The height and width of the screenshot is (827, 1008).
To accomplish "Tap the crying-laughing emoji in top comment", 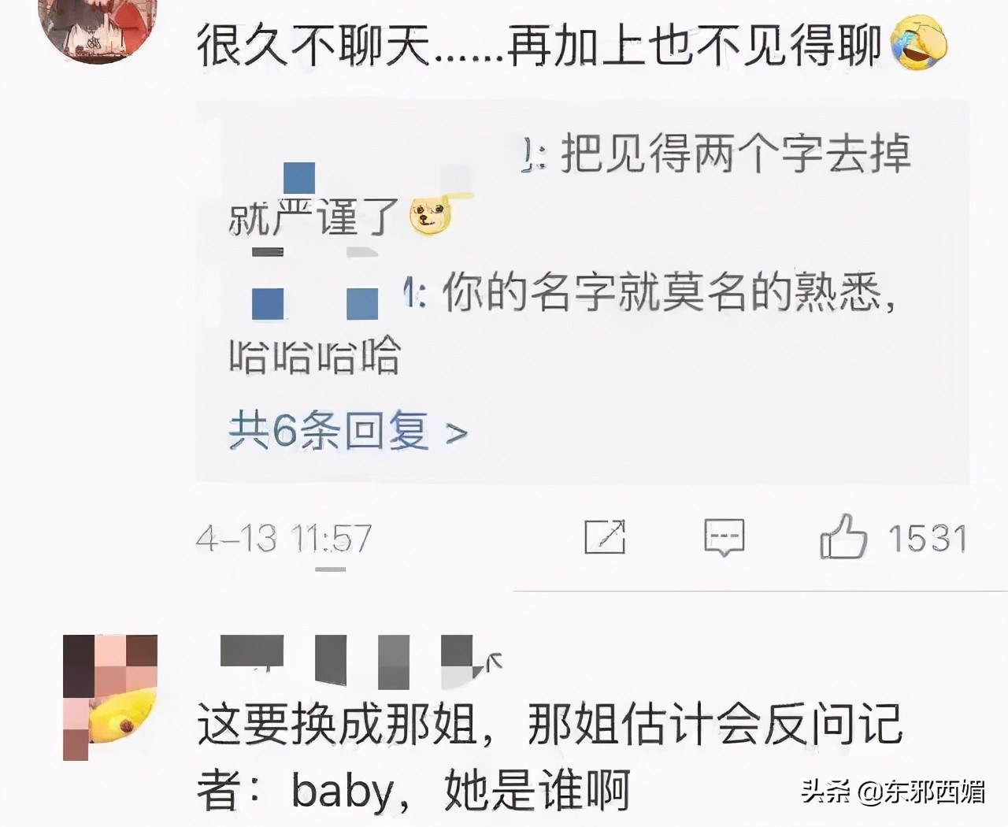I will (x=919, y=44).
